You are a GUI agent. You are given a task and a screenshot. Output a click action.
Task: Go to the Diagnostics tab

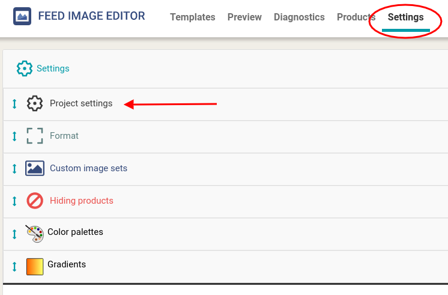(299, 17)
